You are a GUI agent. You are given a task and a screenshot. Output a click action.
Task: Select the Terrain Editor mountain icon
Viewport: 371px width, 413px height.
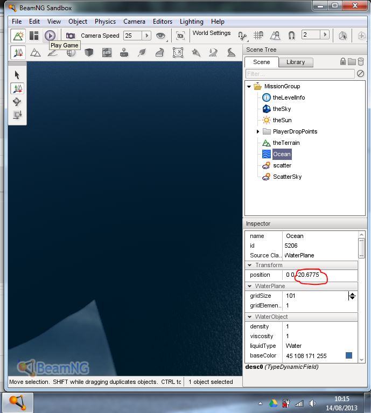[x=36, y=53]
